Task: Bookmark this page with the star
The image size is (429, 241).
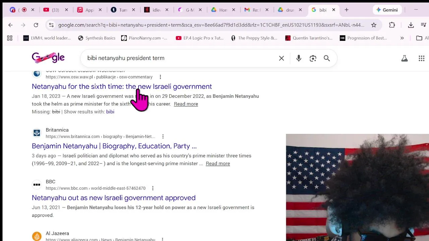Action: click(374, 25)
